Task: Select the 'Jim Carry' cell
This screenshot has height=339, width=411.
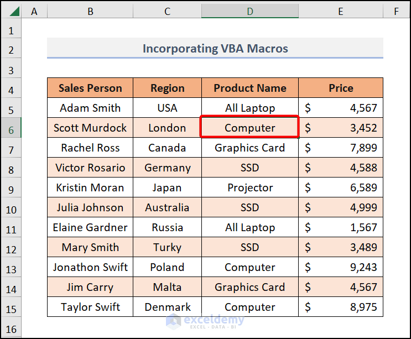Action: click(90, 287)
